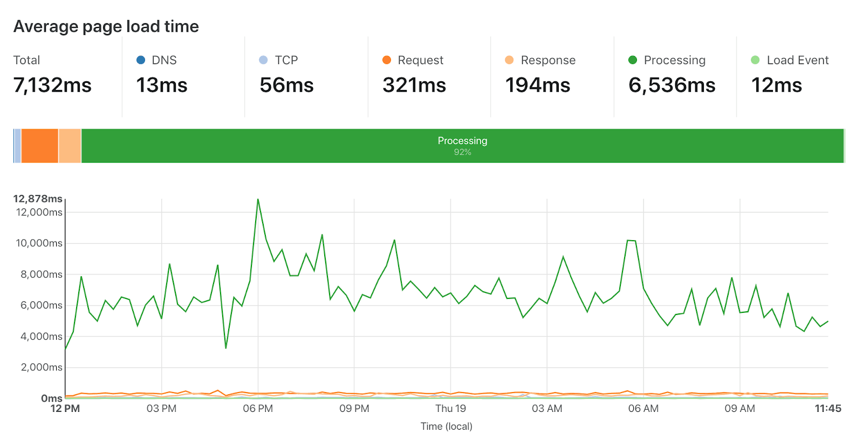
Task: Select the DNS 13ms metric value
Action: 162,85
